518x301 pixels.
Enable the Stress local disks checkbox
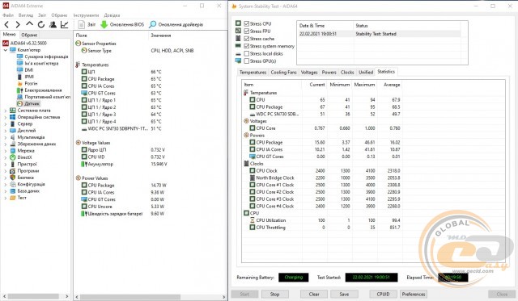246,53
